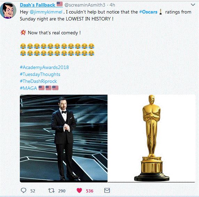Open the #AcademyAwards2018 hashtag
199x197 pixels.
pos(44,67)
